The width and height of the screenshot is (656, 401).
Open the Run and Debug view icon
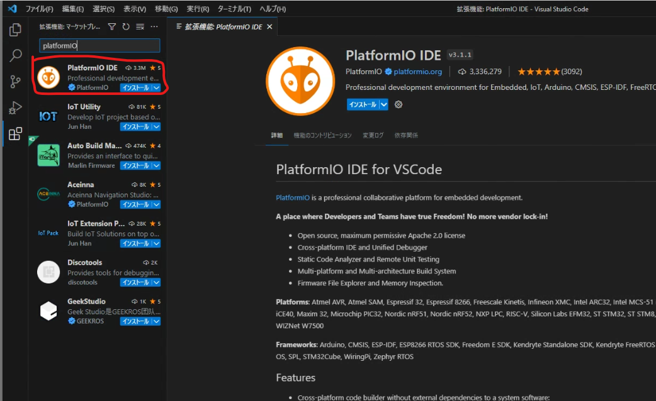click(14, 107)
